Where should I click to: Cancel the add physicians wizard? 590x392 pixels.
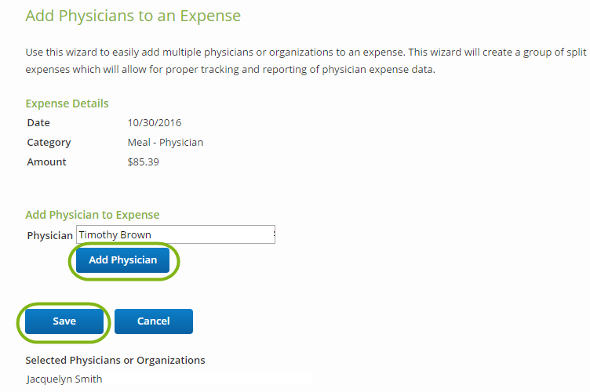click(154, 321)
